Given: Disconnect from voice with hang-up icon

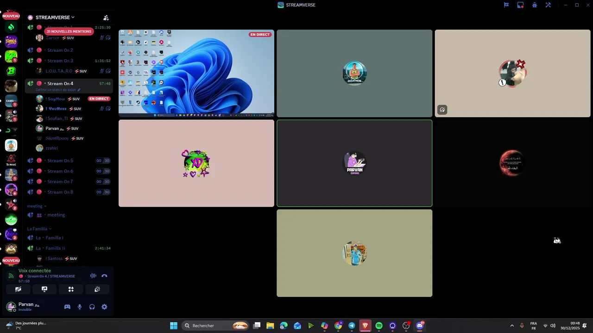Looking at the screenshot, I should coord(104,276).
